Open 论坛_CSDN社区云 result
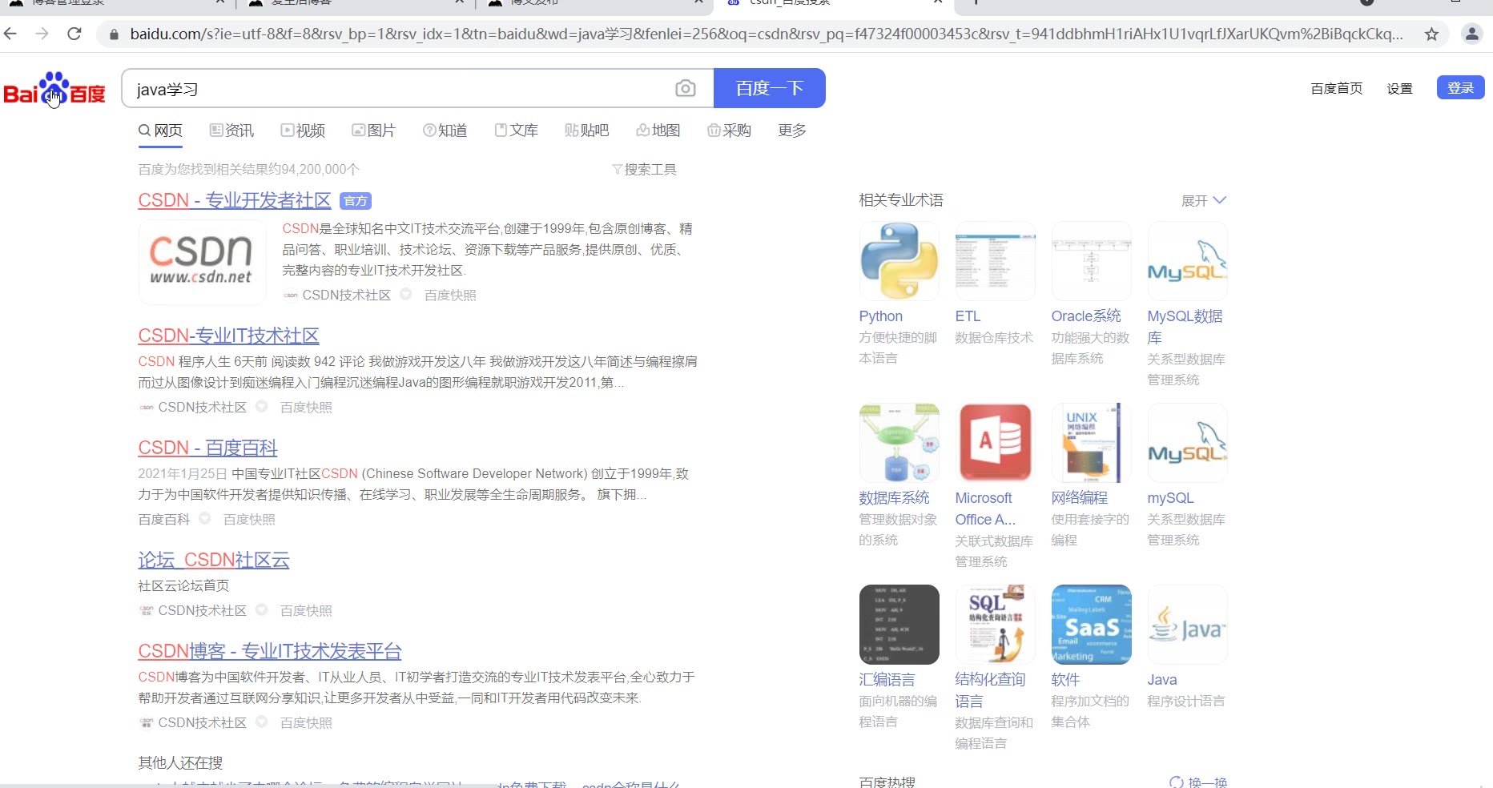The width and height of the screenshot is (1493, 788). 214,560
